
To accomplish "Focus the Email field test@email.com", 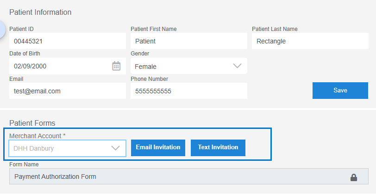I will click(x=68, y=91).
